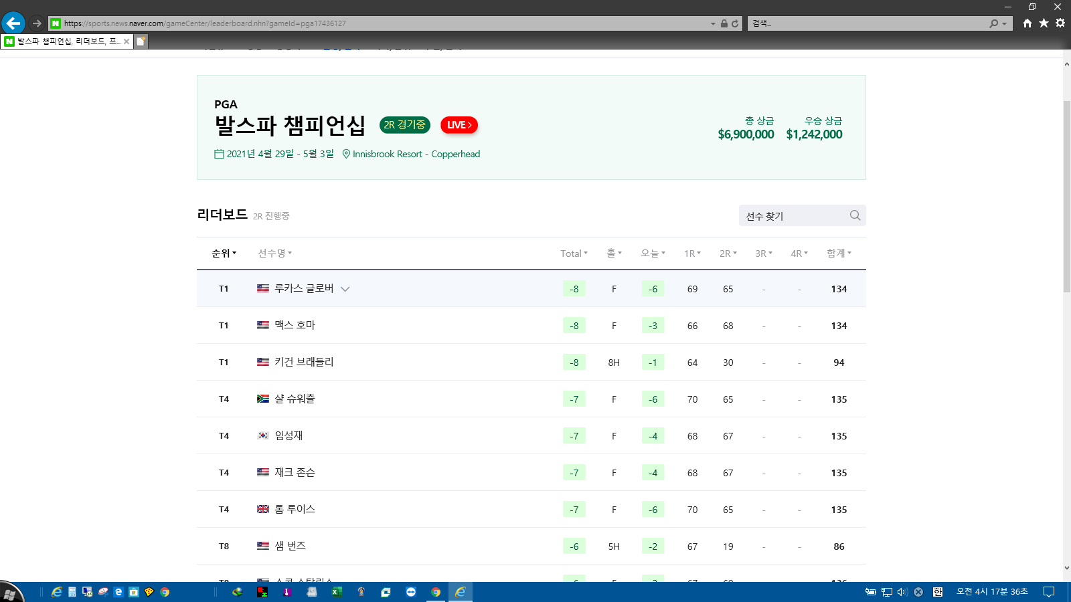Open the Windows Start button
This screenshot has width=1071, height=602.
(x=10, y=593)
